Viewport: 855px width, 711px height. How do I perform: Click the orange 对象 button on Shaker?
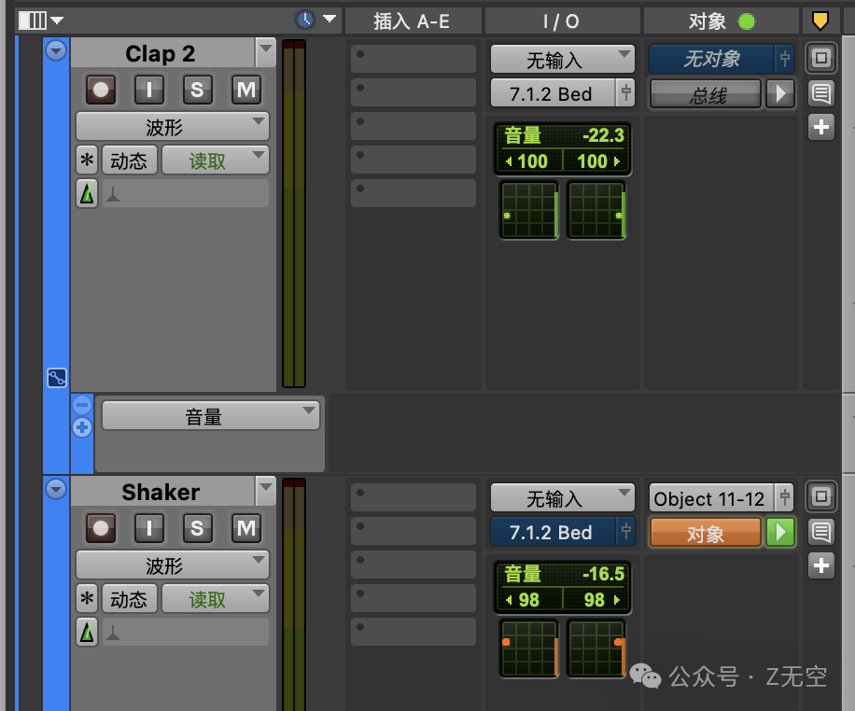pos(706,533)
